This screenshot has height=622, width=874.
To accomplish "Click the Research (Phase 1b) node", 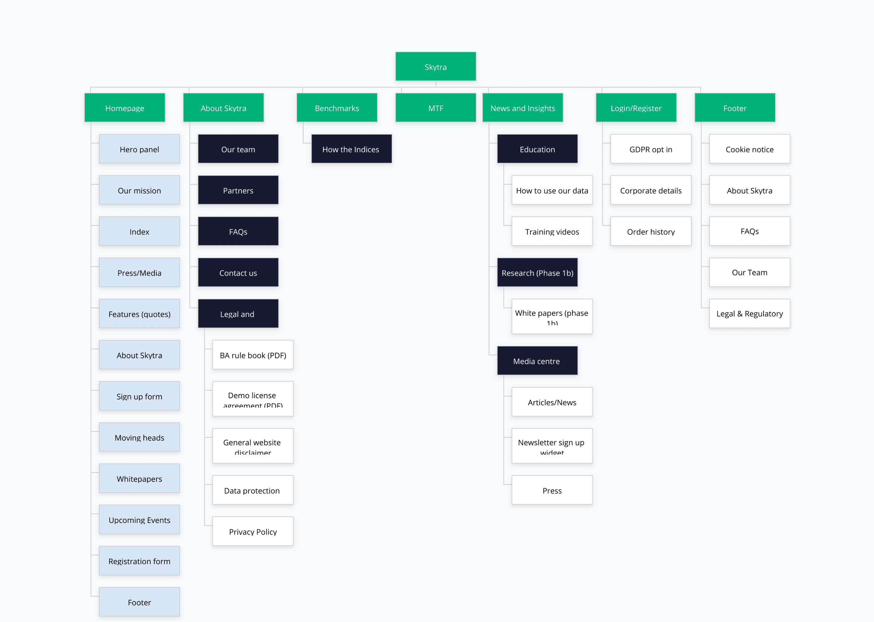I will tap(537, 272).
